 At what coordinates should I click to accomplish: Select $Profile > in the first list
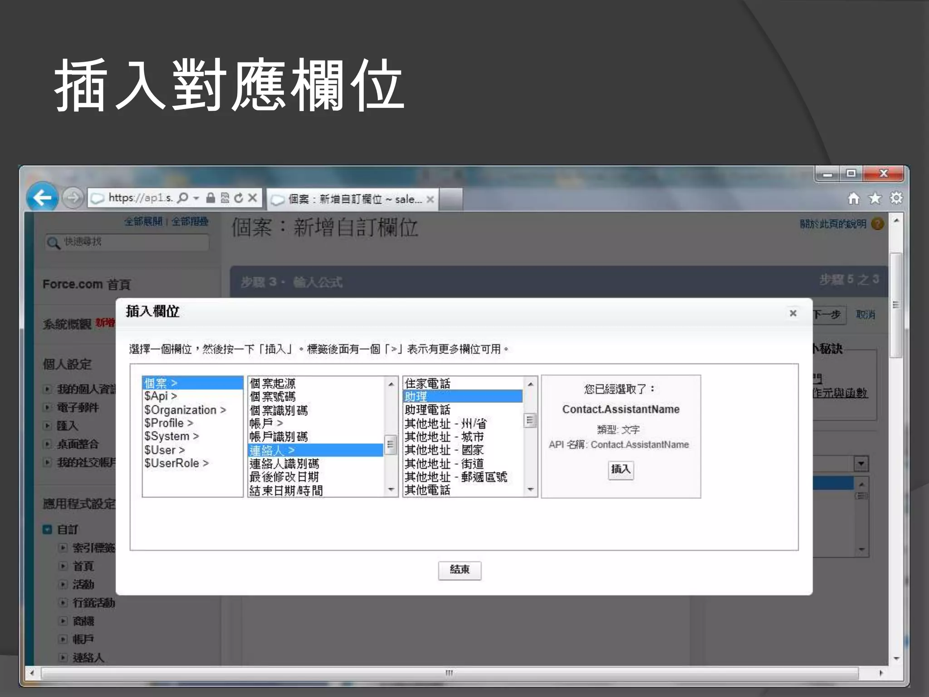pyautogui.click(x=193, y=423)
